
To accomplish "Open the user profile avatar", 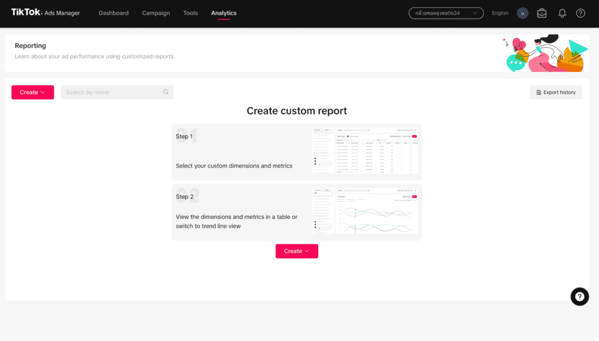I will pos(522,13).
